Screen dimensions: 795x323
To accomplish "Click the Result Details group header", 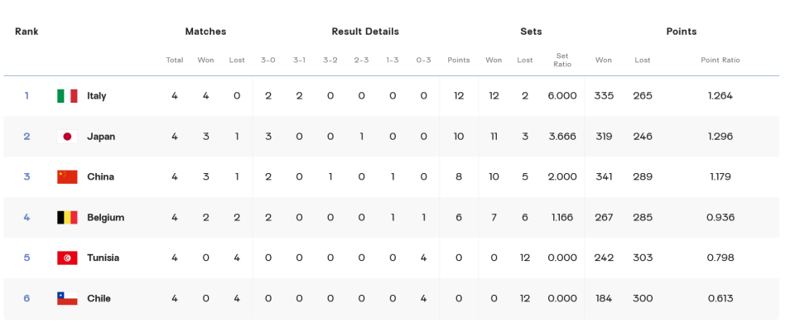I will (365, 31).
